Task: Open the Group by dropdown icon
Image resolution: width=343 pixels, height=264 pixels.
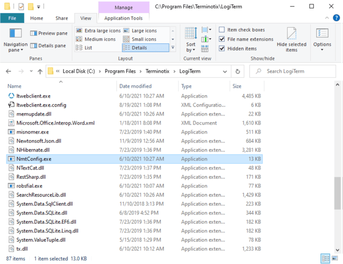Action: point(206,29)
